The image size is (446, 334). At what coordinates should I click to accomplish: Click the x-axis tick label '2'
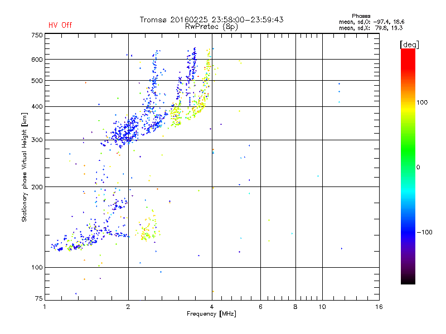point(128,307)
